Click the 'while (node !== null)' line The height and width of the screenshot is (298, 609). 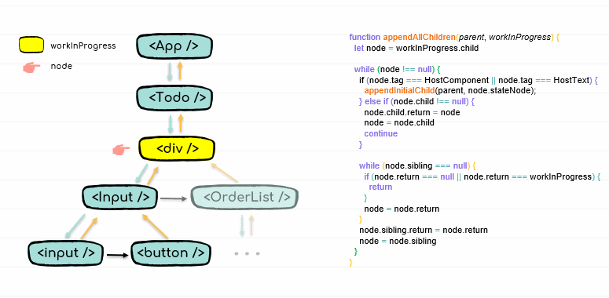[x=397, y=70]
